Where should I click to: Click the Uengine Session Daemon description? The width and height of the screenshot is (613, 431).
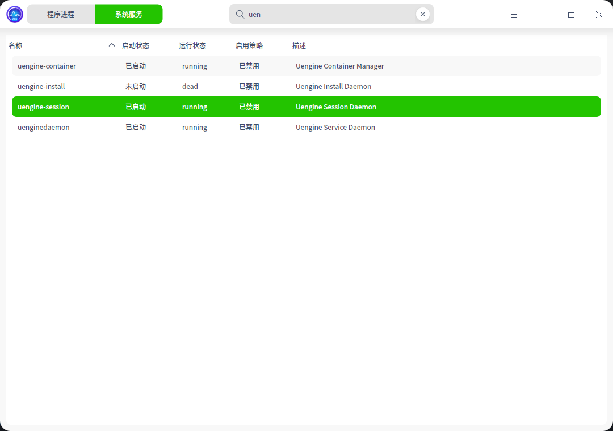click(336, 107)
